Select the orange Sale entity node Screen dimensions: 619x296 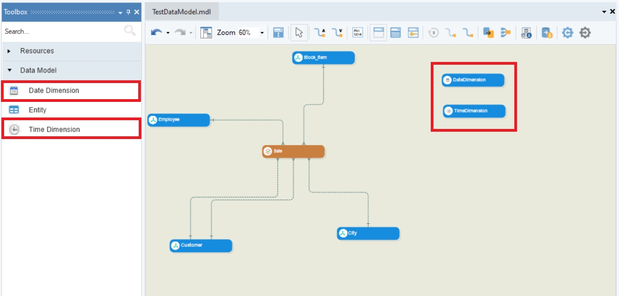pos(293,151)
